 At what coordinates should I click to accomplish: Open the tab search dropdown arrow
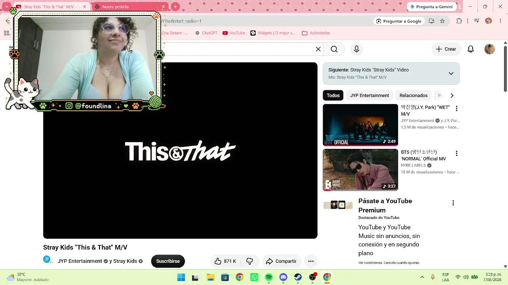(x=7, y=7)
